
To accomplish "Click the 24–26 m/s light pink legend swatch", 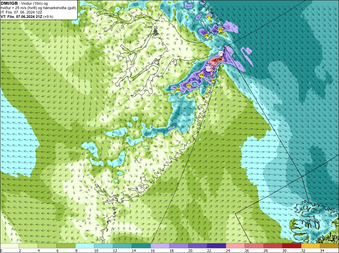I will tap(235, 246).
